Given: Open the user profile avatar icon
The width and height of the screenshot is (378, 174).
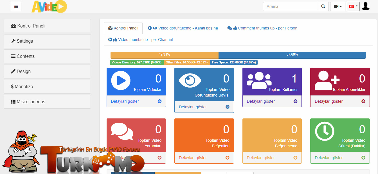Looking at the screenshot, I should tap(365, 6).
